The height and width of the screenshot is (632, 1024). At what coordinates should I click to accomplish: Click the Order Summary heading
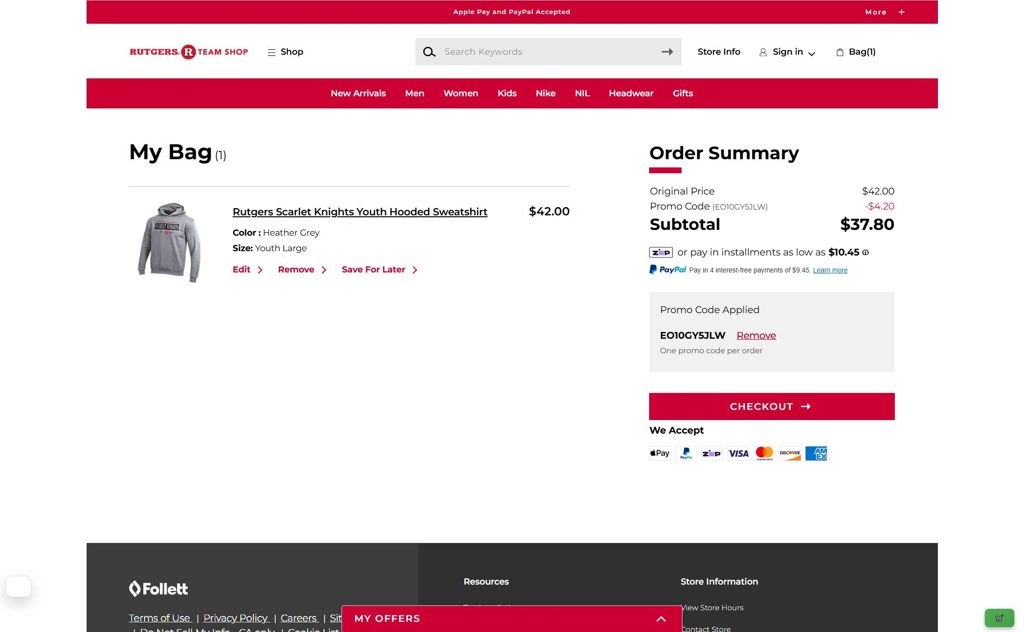(x=724, y=153)
